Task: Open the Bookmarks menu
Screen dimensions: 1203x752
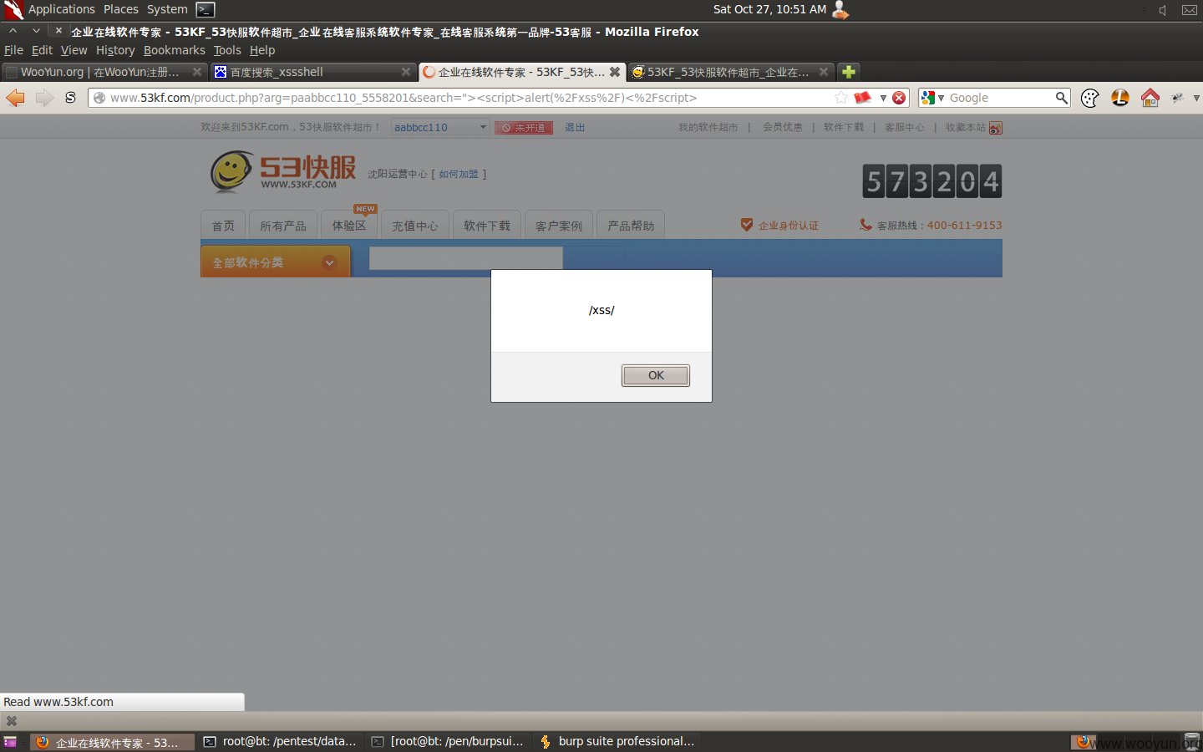Action: click(x=174, y=50)
